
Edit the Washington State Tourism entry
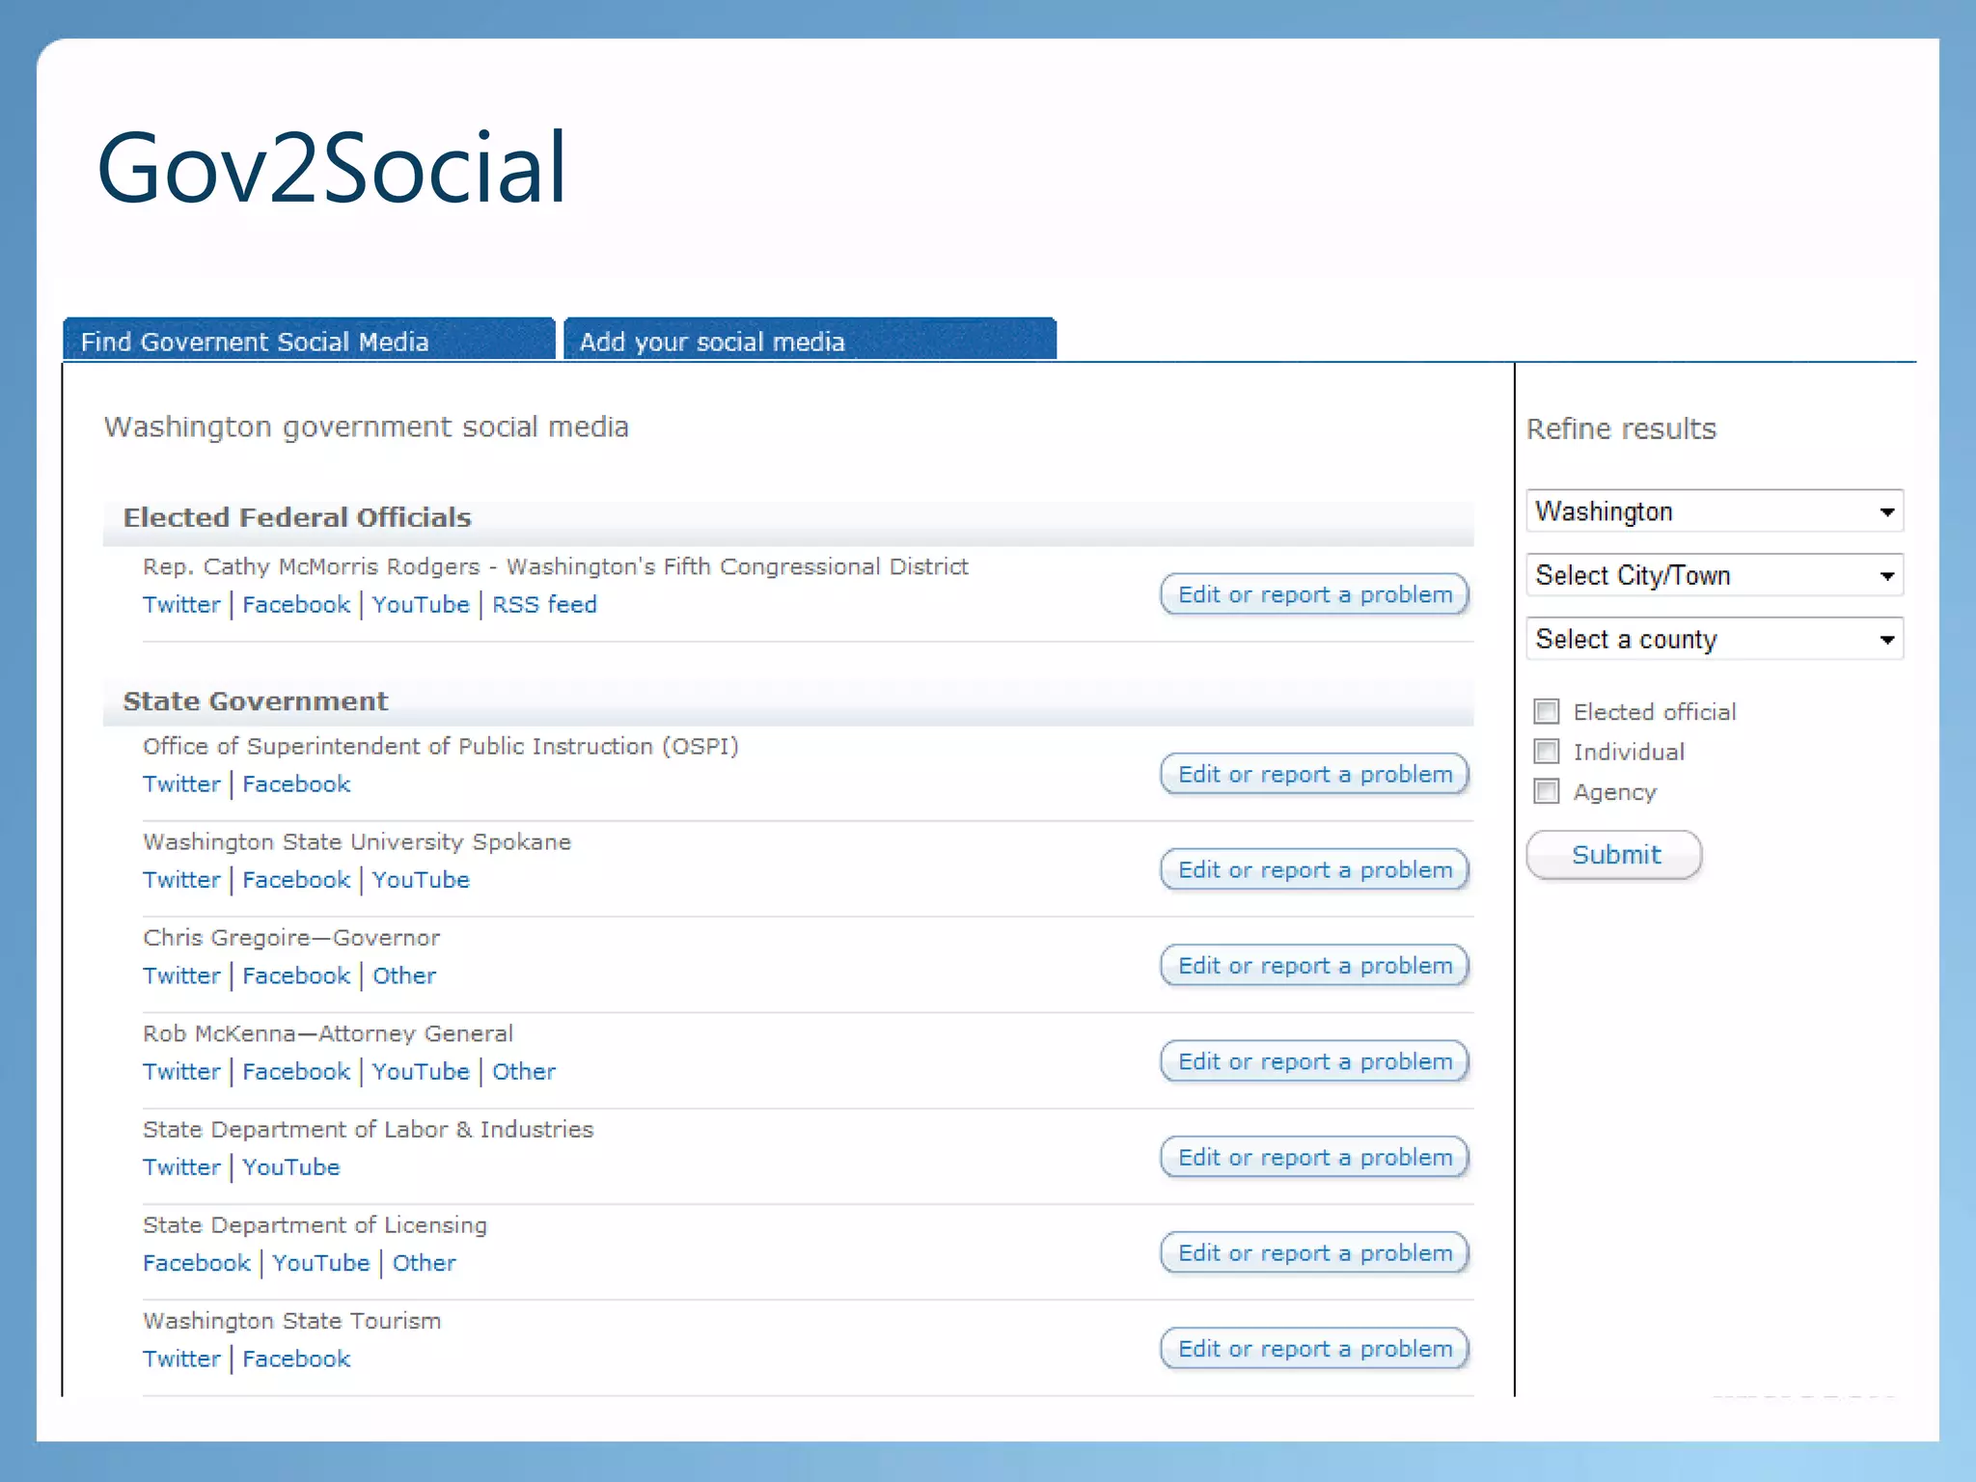[1314, 1349]
